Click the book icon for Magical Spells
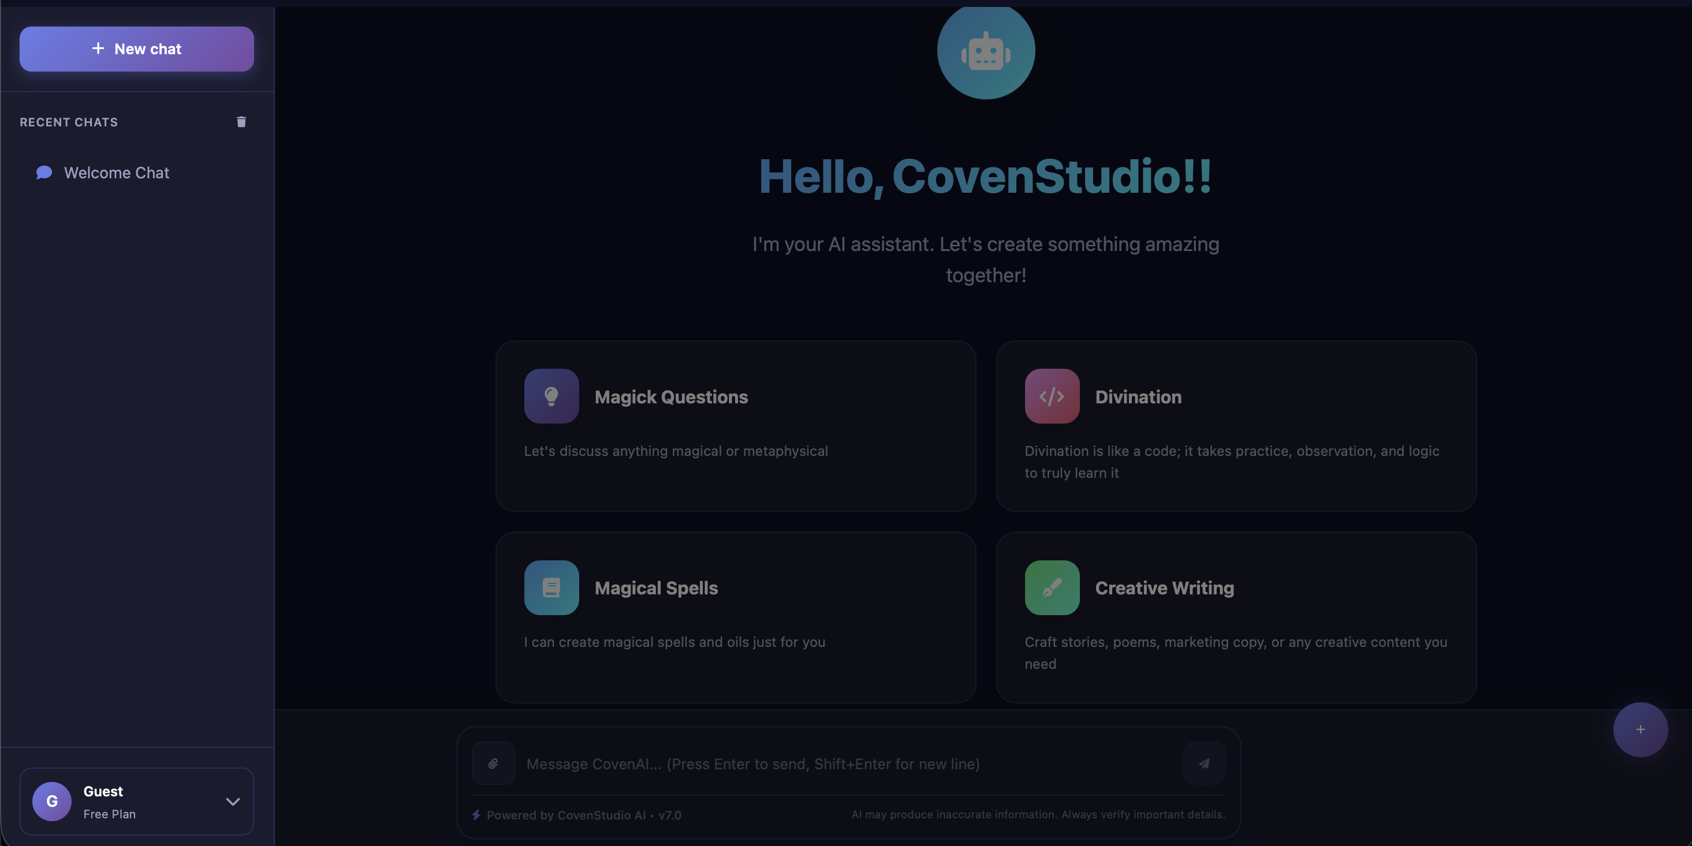This screenshot has width=1692, height=846. click(x=551, y=587)
